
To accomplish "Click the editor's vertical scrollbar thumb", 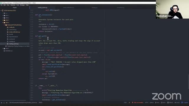I will (x=188, y=82).
